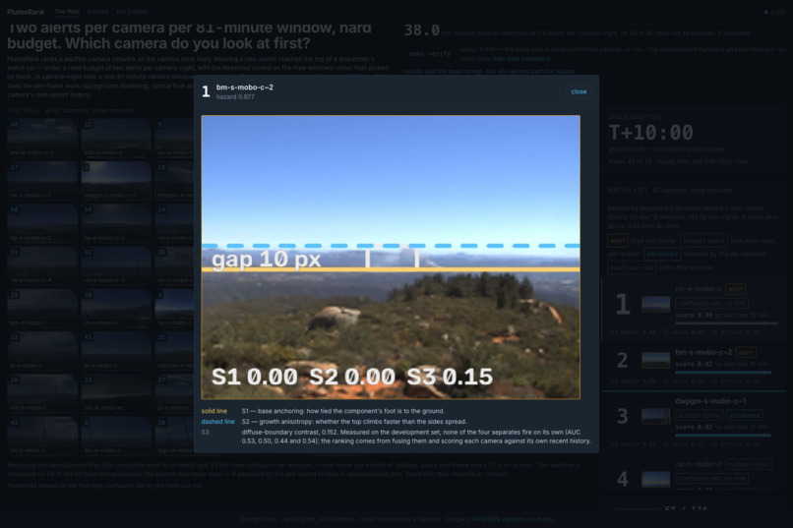The height and width of the screenshot is (528, 793).
Task: Select watch list row 4 cp-n-mobo-c
Action: click(x=693, y=474)
